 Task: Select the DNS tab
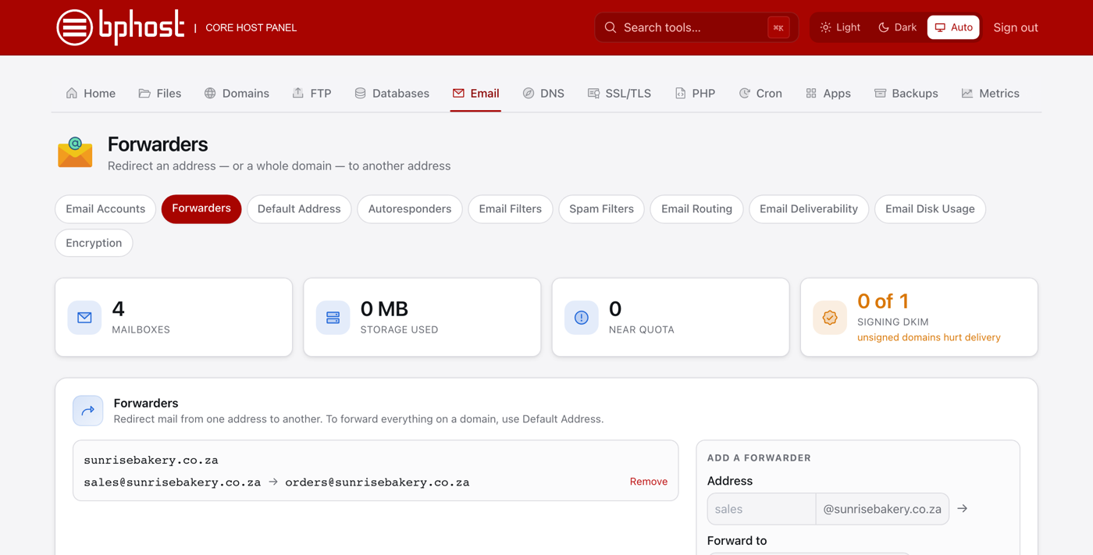pos(543,93)
